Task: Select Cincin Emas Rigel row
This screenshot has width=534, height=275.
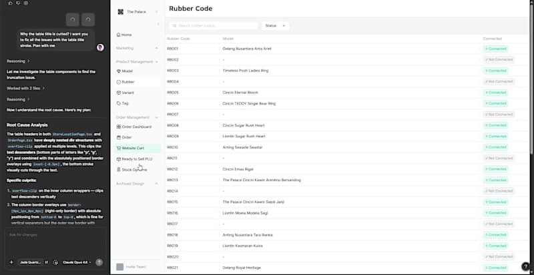Action: tap(347, 169)
